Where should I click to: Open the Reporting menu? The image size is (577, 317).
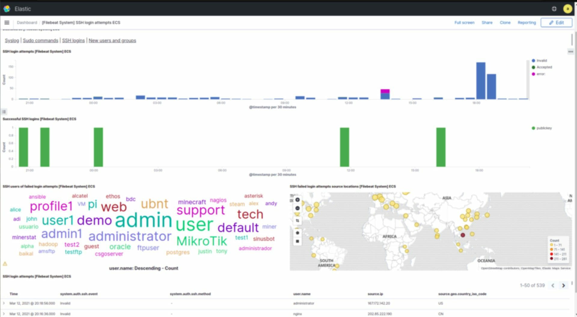point(527,23)
